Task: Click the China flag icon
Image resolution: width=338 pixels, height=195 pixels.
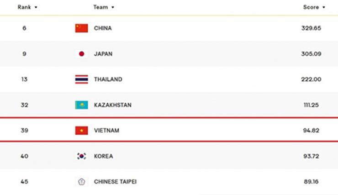Action: point(81,28)
